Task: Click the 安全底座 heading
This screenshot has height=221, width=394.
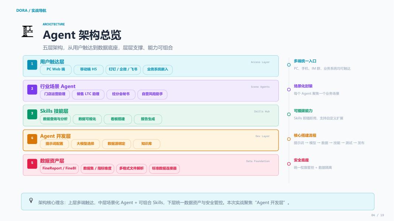Action: 301,160
